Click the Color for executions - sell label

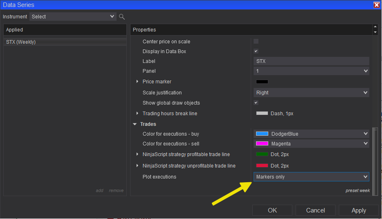[x=171, y=143]
